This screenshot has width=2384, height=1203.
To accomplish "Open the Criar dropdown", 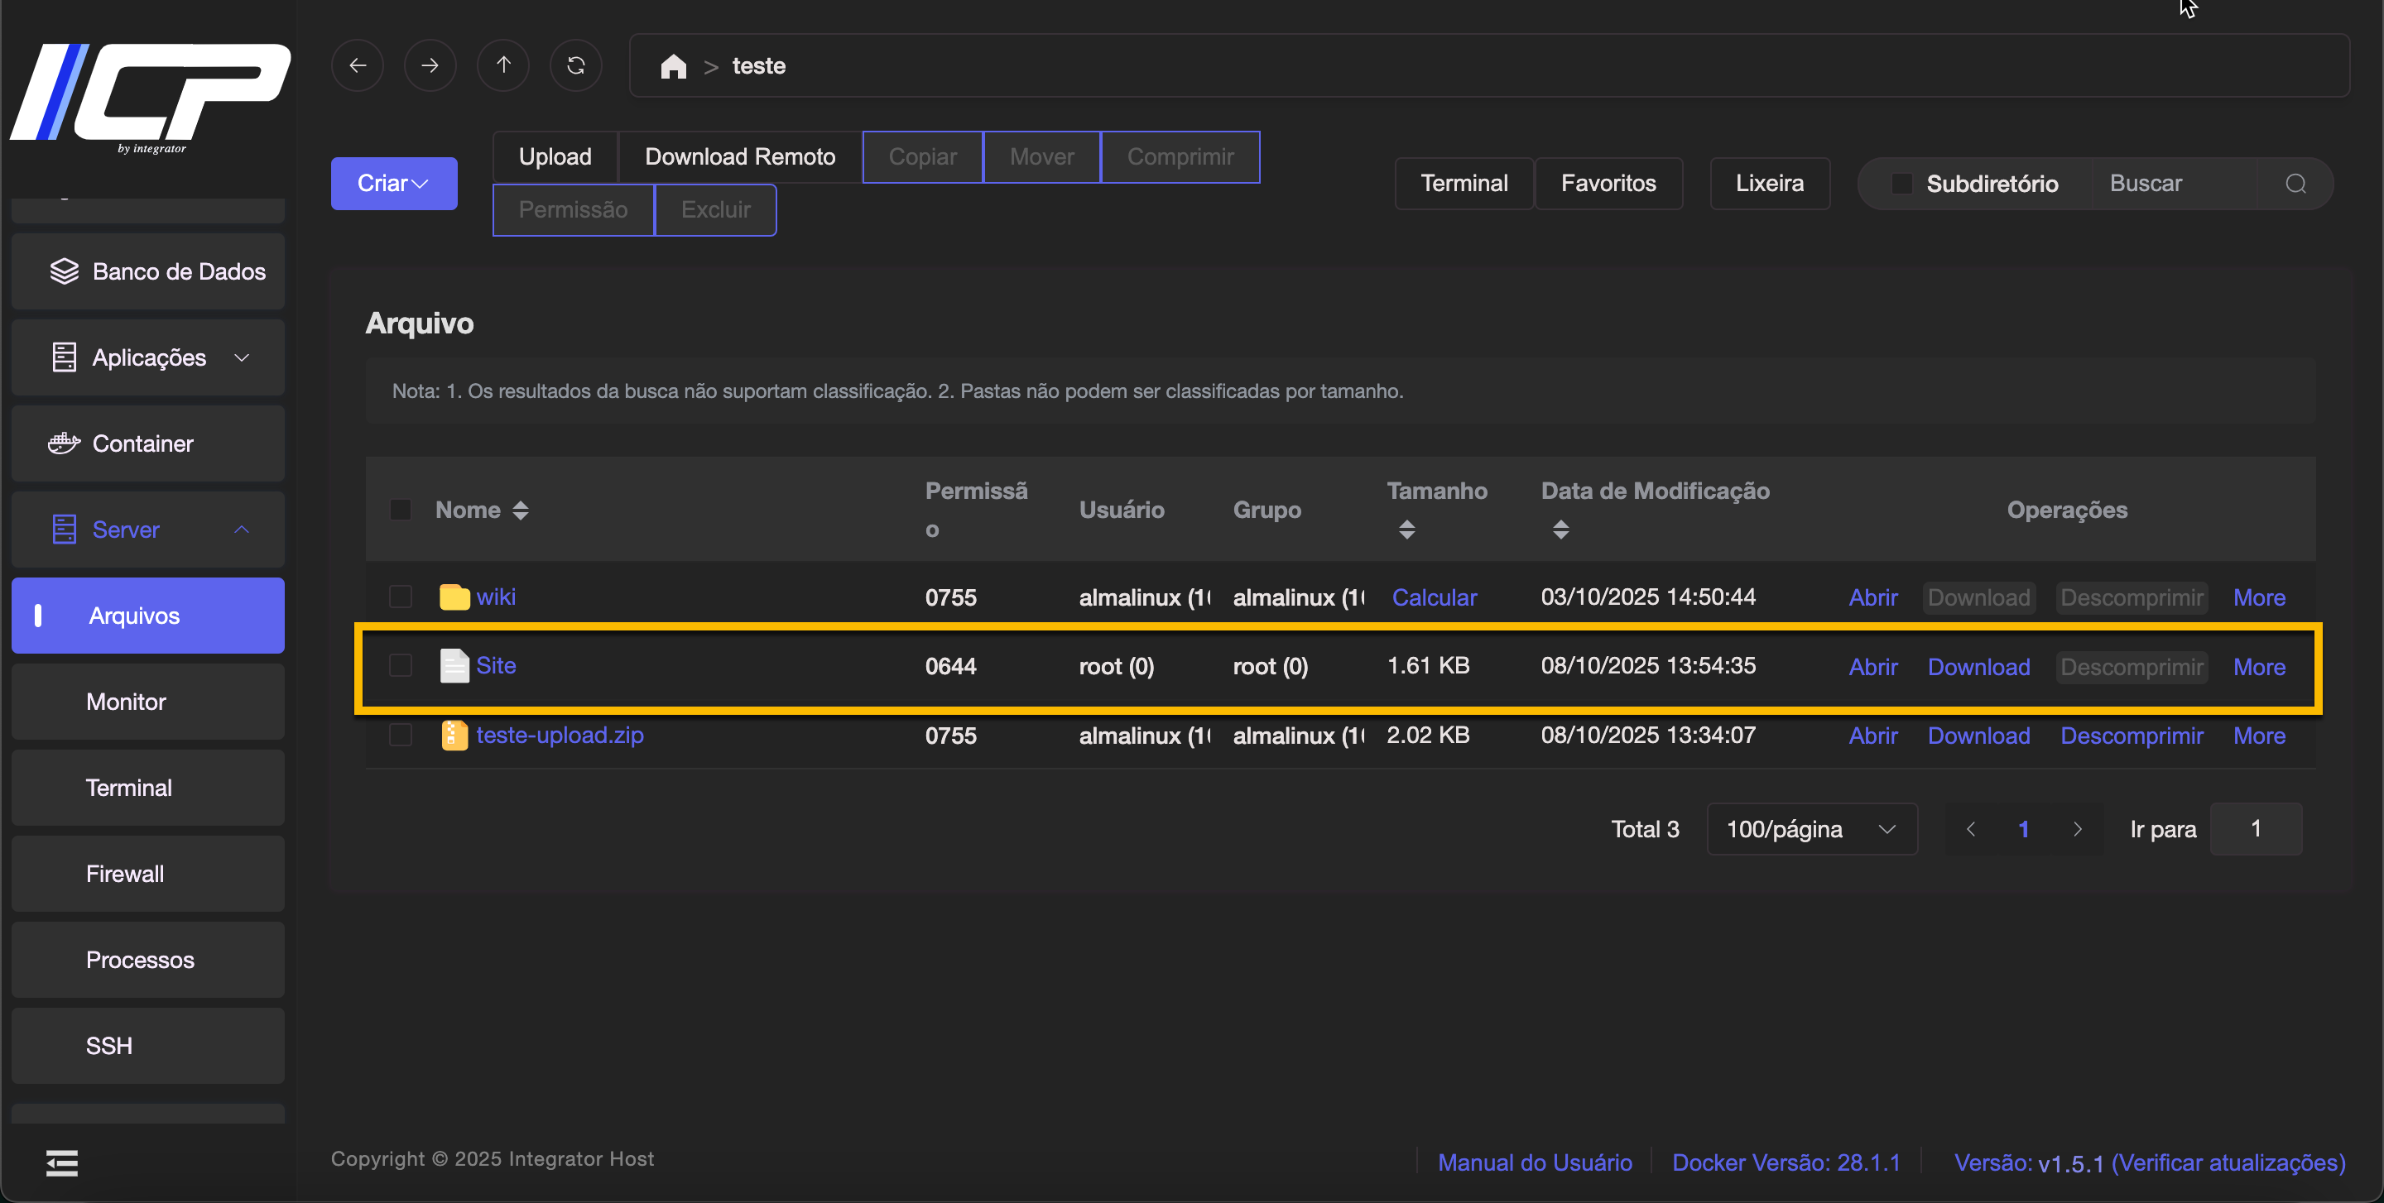I will (x=393, y=184).
